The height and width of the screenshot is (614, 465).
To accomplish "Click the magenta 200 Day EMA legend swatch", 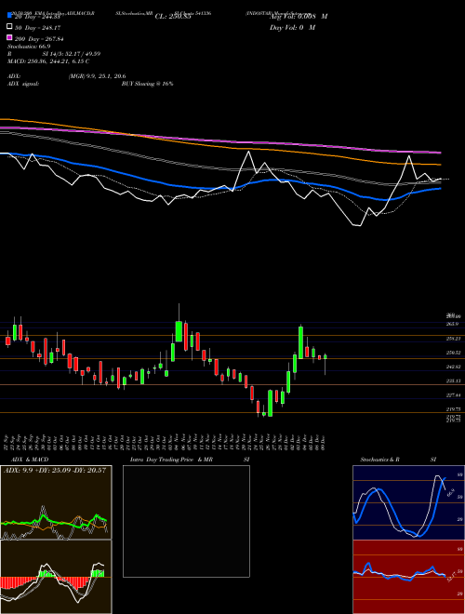I will pos(9,38).
